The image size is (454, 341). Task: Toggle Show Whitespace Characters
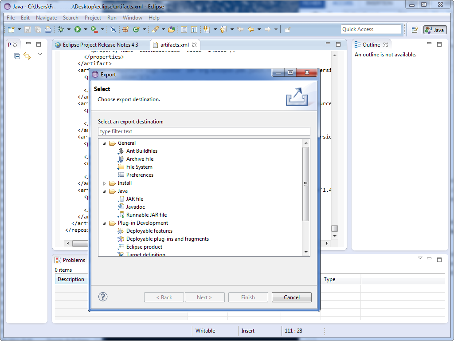(x=194, y=29)
